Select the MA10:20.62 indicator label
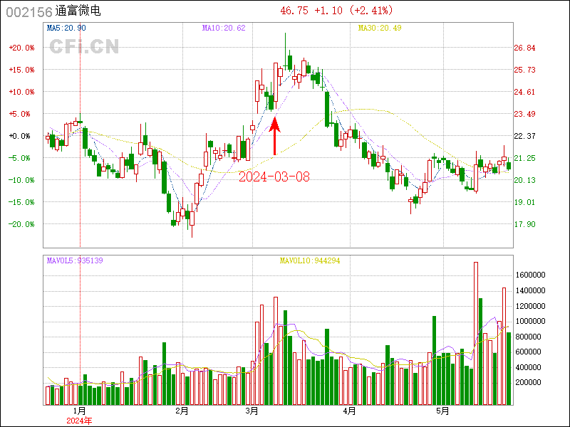The height and width of the screenshot is (427, 570). (224, 28)
